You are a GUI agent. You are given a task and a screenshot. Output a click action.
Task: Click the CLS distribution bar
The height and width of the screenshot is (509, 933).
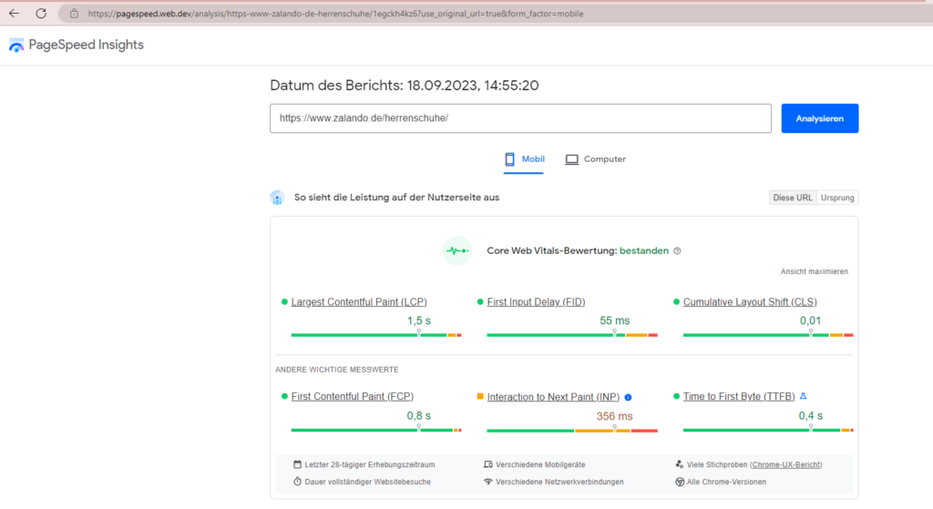(x=767, y=335)
